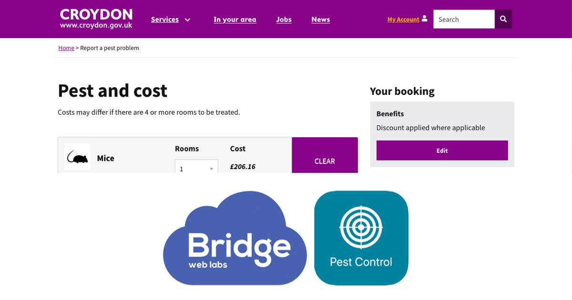The width and height of the screenshot is (572, 300).
Task: Expand the Services dropdown menu
Action: point(171,20)
